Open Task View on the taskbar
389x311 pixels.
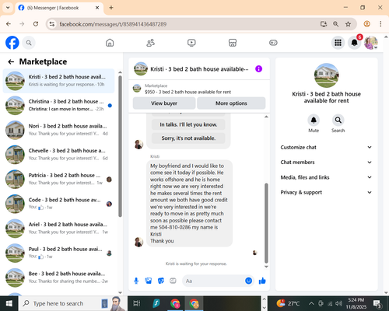pyautogui.click(x=137, y=303)
